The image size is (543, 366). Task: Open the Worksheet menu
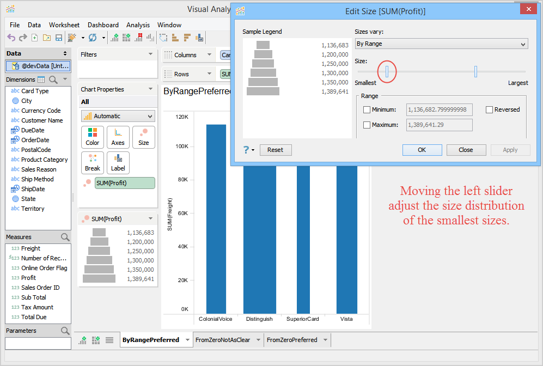[64, 25]
